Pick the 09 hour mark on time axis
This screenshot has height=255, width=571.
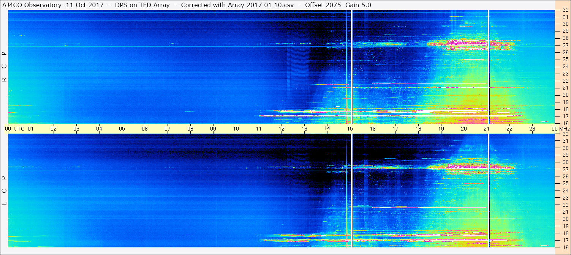[x=213, y=129]
